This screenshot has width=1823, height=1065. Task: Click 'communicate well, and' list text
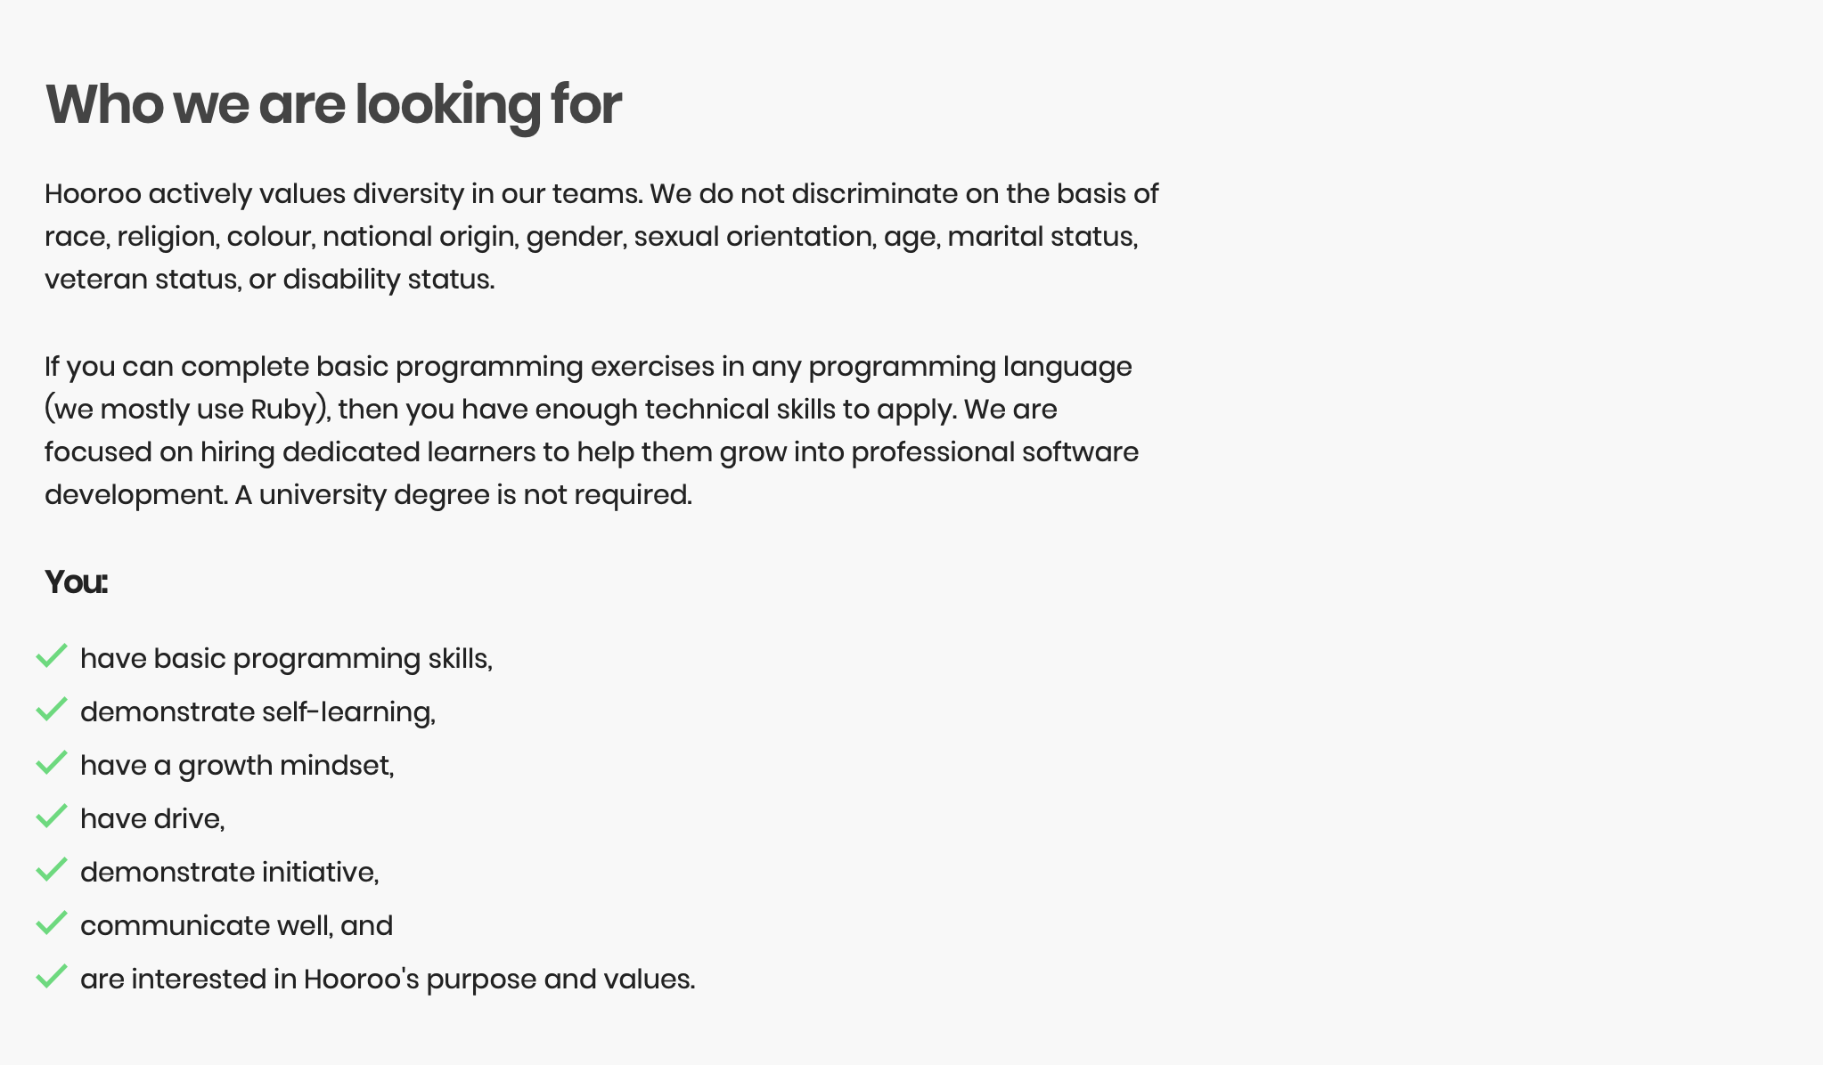[x=236, y=926]
